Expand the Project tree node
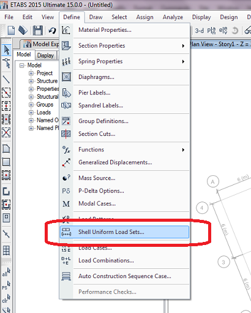 click(x=31, y=74)
